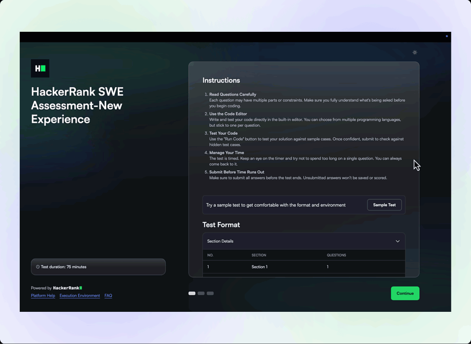Screen dimensions: 471x344
Task: Open the Execution Environment link
Action: [80, 296]
